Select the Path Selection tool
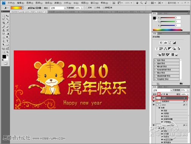 click(x=3, y=45)
